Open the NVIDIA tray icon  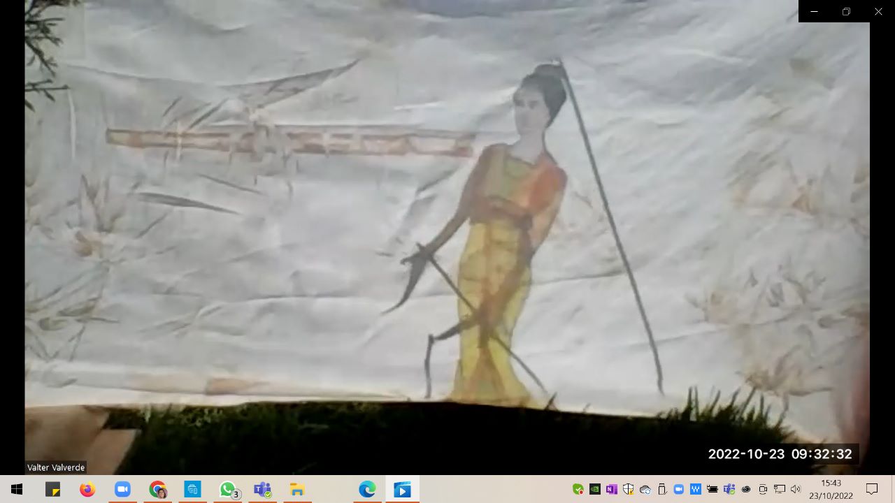click(x=595, y=489)
